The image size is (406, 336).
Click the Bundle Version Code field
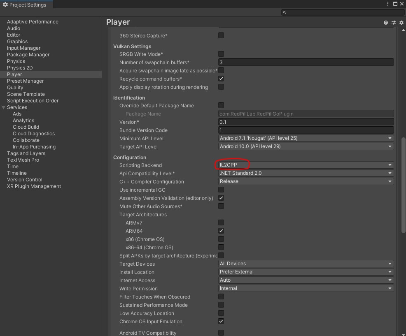[x=306, y=130]
